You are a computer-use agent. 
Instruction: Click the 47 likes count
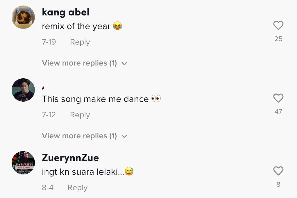coord(278,112)
